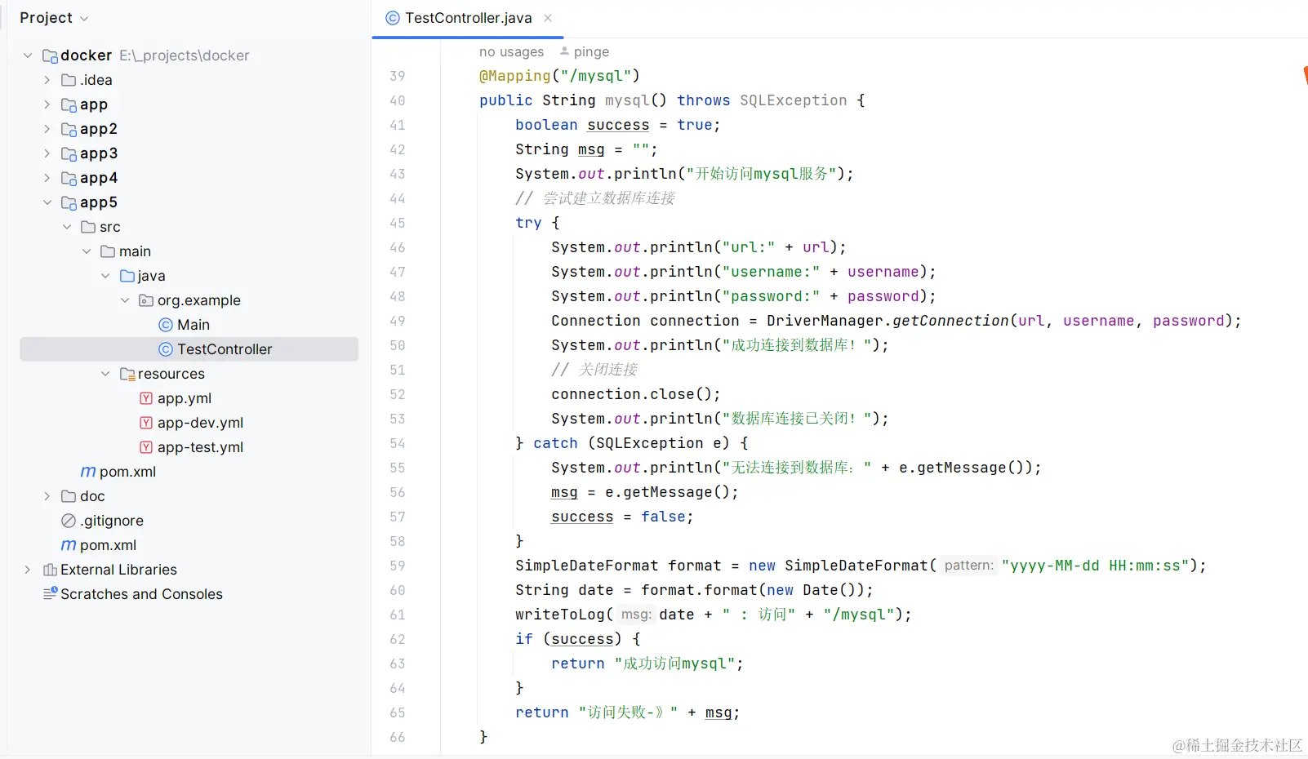Screen dimensions: 1308x759
Task: Click the TestController class icon in tree
Action: pyautogui.click(x=166, y=349)
